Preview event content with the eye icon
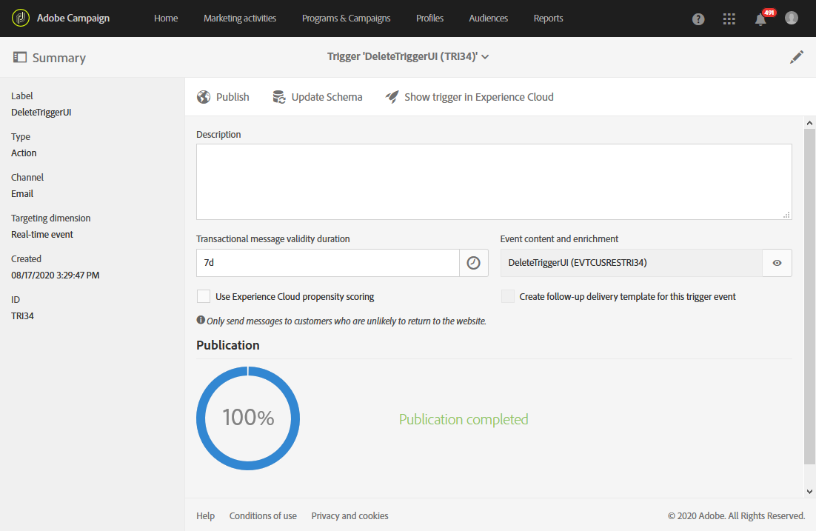Screen dimensions: 816x531 pos(777,263)
